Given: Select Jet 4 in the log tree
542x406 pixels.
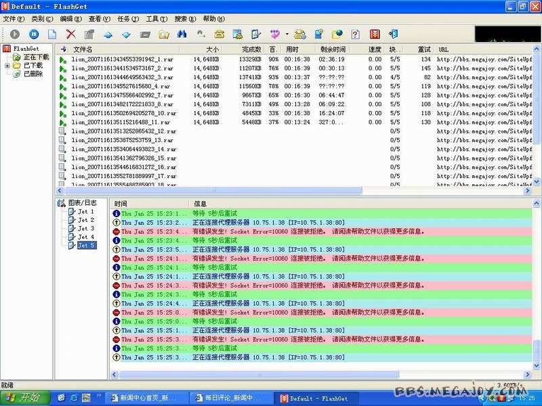Looking at the screenshot, I should (x=86, y=237).
